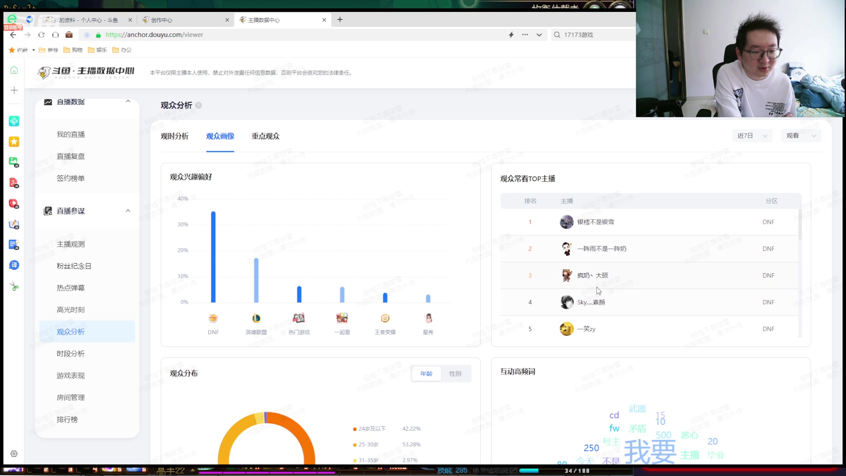
Task: Click the DNF bar in interest chart
Action: pyautogui.click(x=213, y=257)
